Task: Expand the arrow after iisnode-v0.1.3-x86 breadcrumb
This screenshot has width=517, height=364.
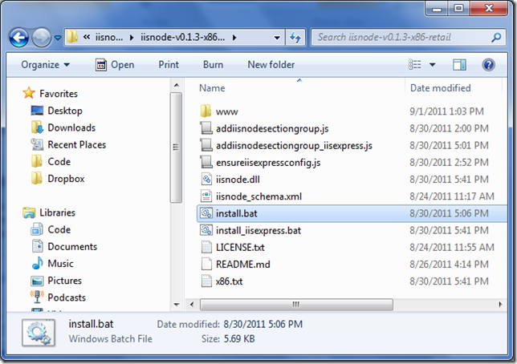Action: coord(234,38)
